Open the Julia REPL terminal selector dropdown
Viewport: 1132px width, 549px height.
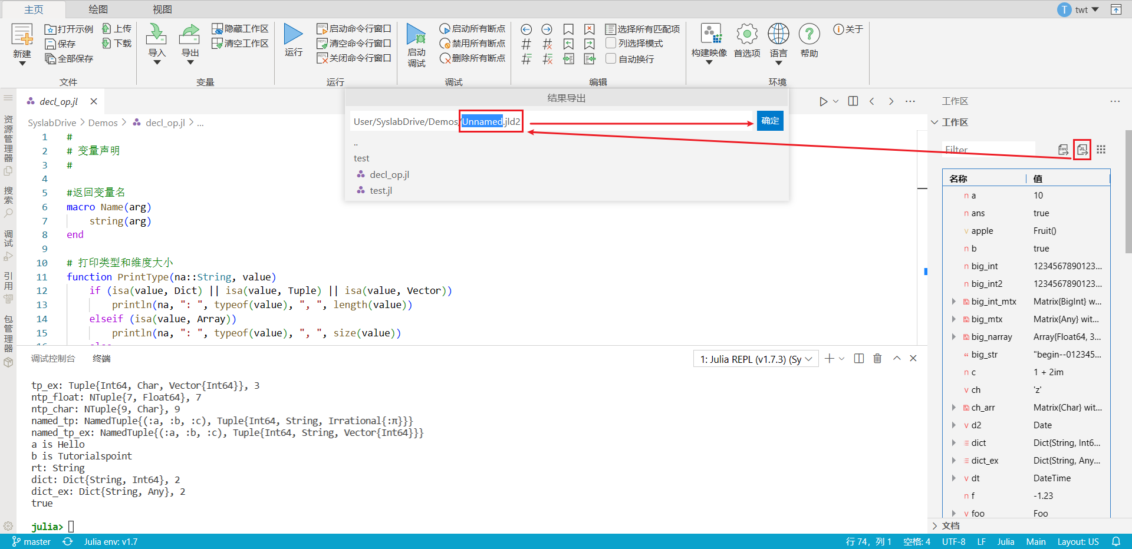756,359
